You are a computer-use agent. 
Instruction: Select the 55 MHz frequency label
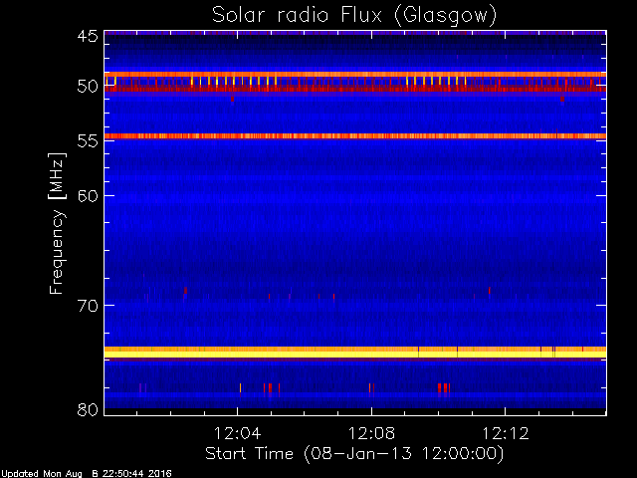pos(88,141)
